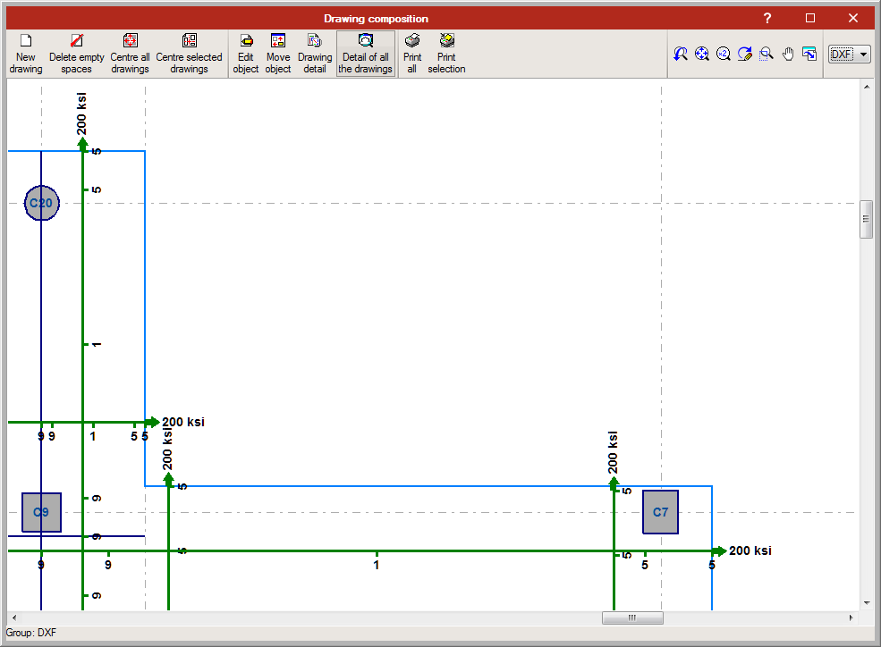The height and width of the screenshot is (647, 881).
Task: Click Centre all drawings
Action: pos(130,54)
